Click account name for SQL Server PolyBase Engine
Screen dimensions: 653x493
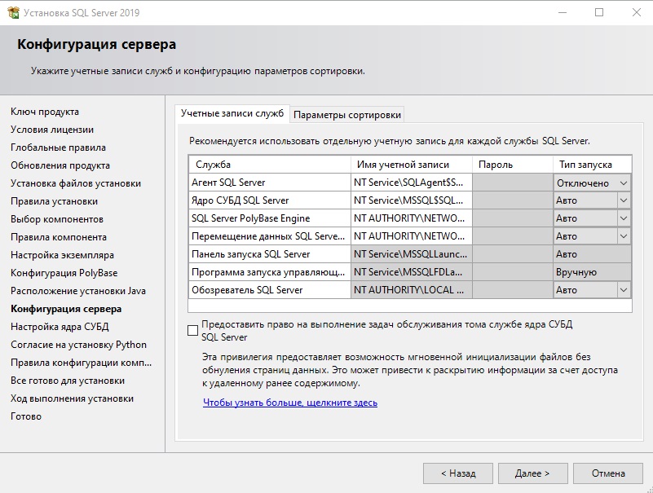tap(412, 218)
